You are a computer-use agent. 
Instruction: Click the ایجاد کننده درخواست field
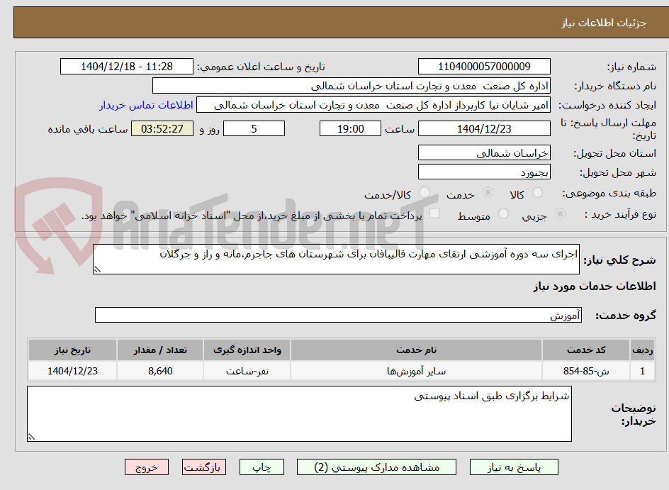tap(373, 105)
